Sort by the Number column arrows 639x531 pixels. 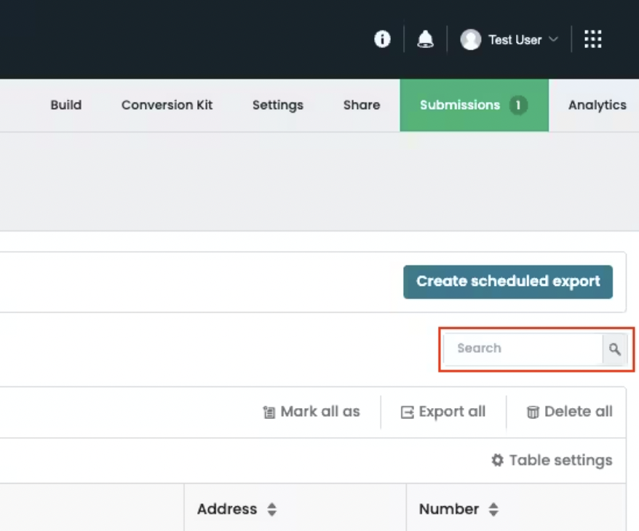(x=493, y=510)
